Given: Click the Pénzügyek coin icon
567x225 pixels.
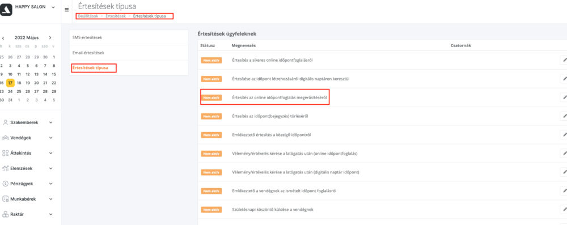Looking at the screenshot, I should pos(5,184).
